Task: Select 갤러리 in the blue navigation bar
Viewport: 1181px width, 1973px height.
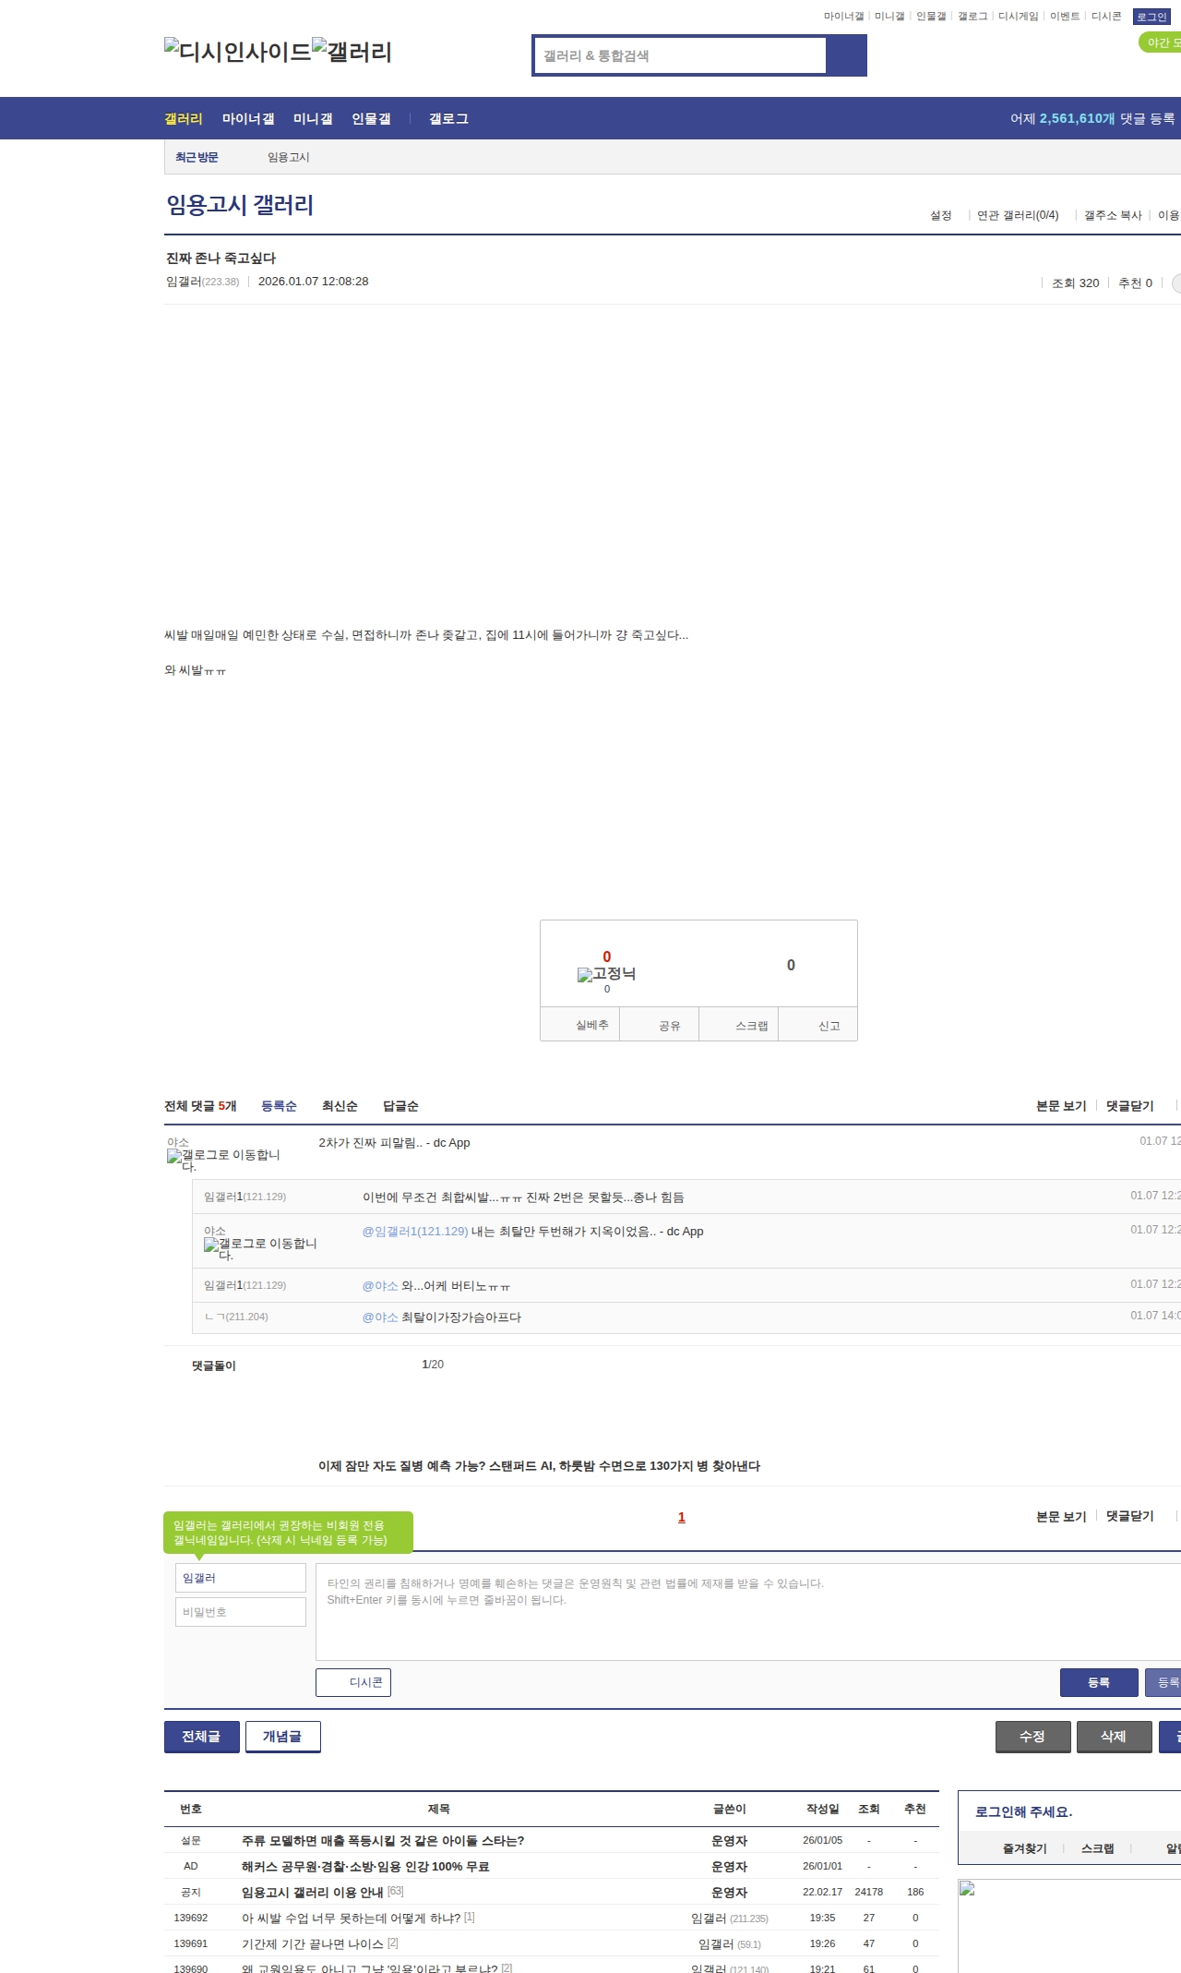Action: pyautogui.click(x=184, y=118)
